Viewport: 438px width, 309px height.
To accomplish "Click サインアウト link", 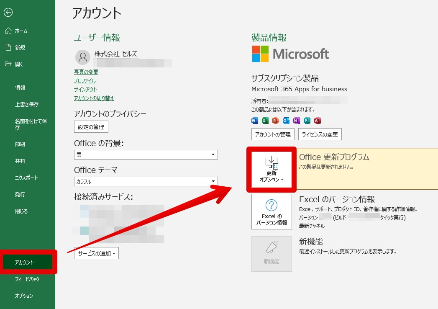I will (x=85, y=89).
